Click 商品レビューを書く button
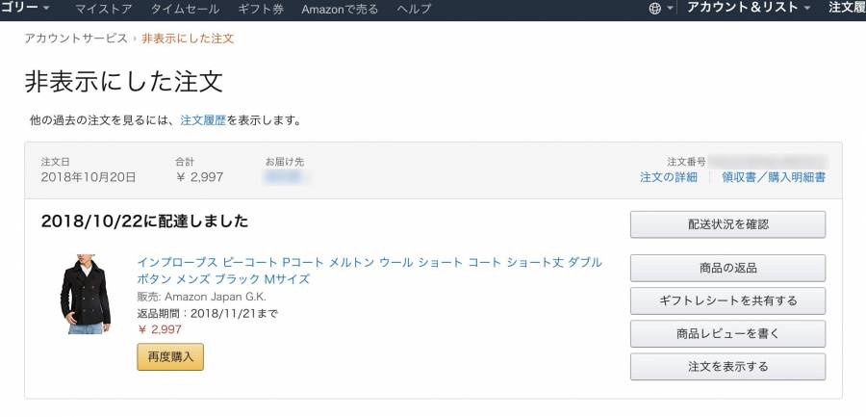The height and width of the screenshot is (417, 866). (x=728, y=333)
